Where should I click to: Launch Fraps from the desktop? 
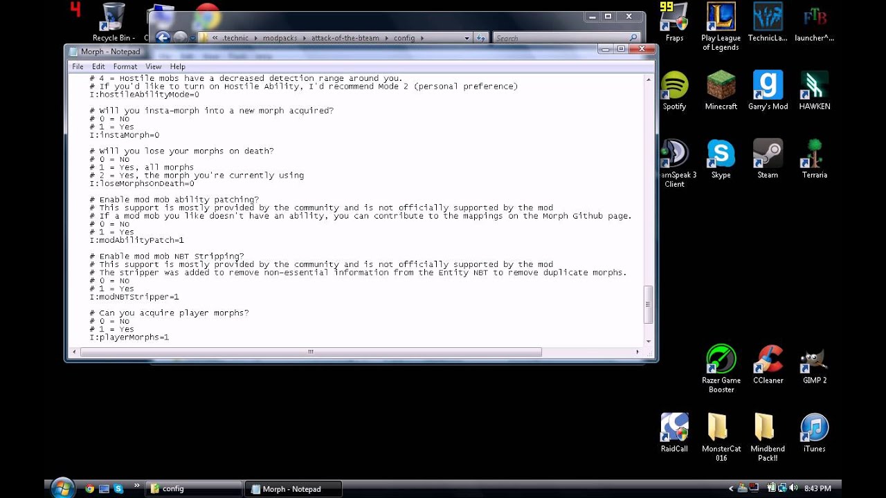674,22
